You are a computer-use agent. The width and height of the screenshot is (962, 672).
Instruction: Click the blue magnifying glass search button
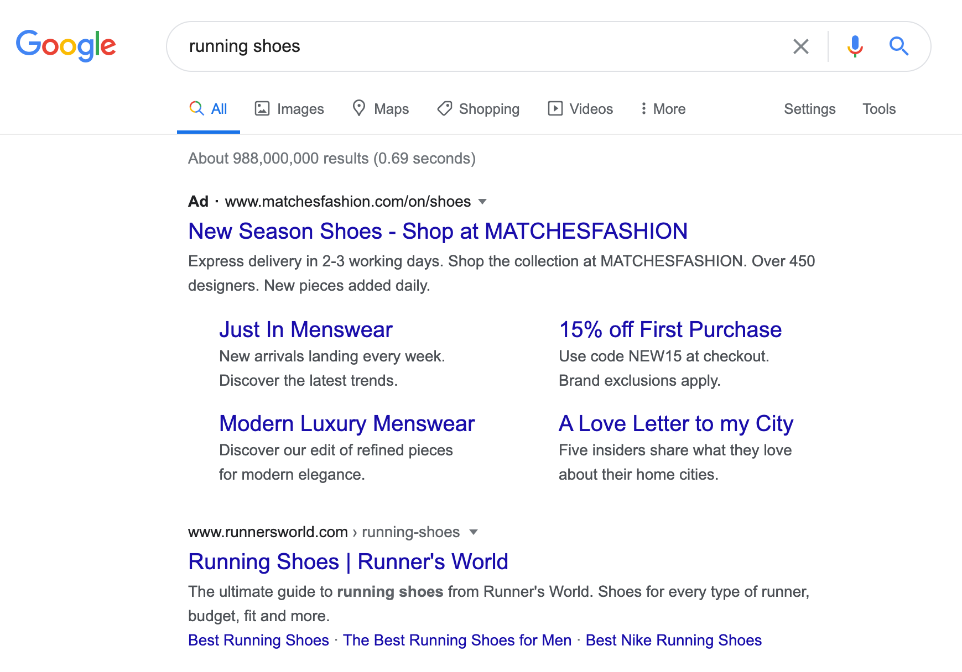[899, 46]
